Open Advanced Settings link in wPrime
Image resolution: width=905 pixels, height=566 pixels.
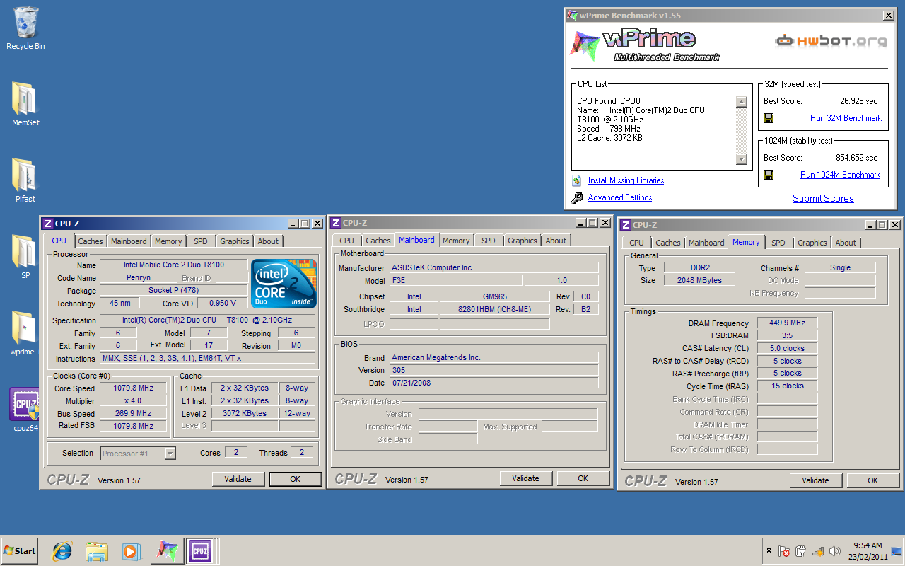(620, 197)
